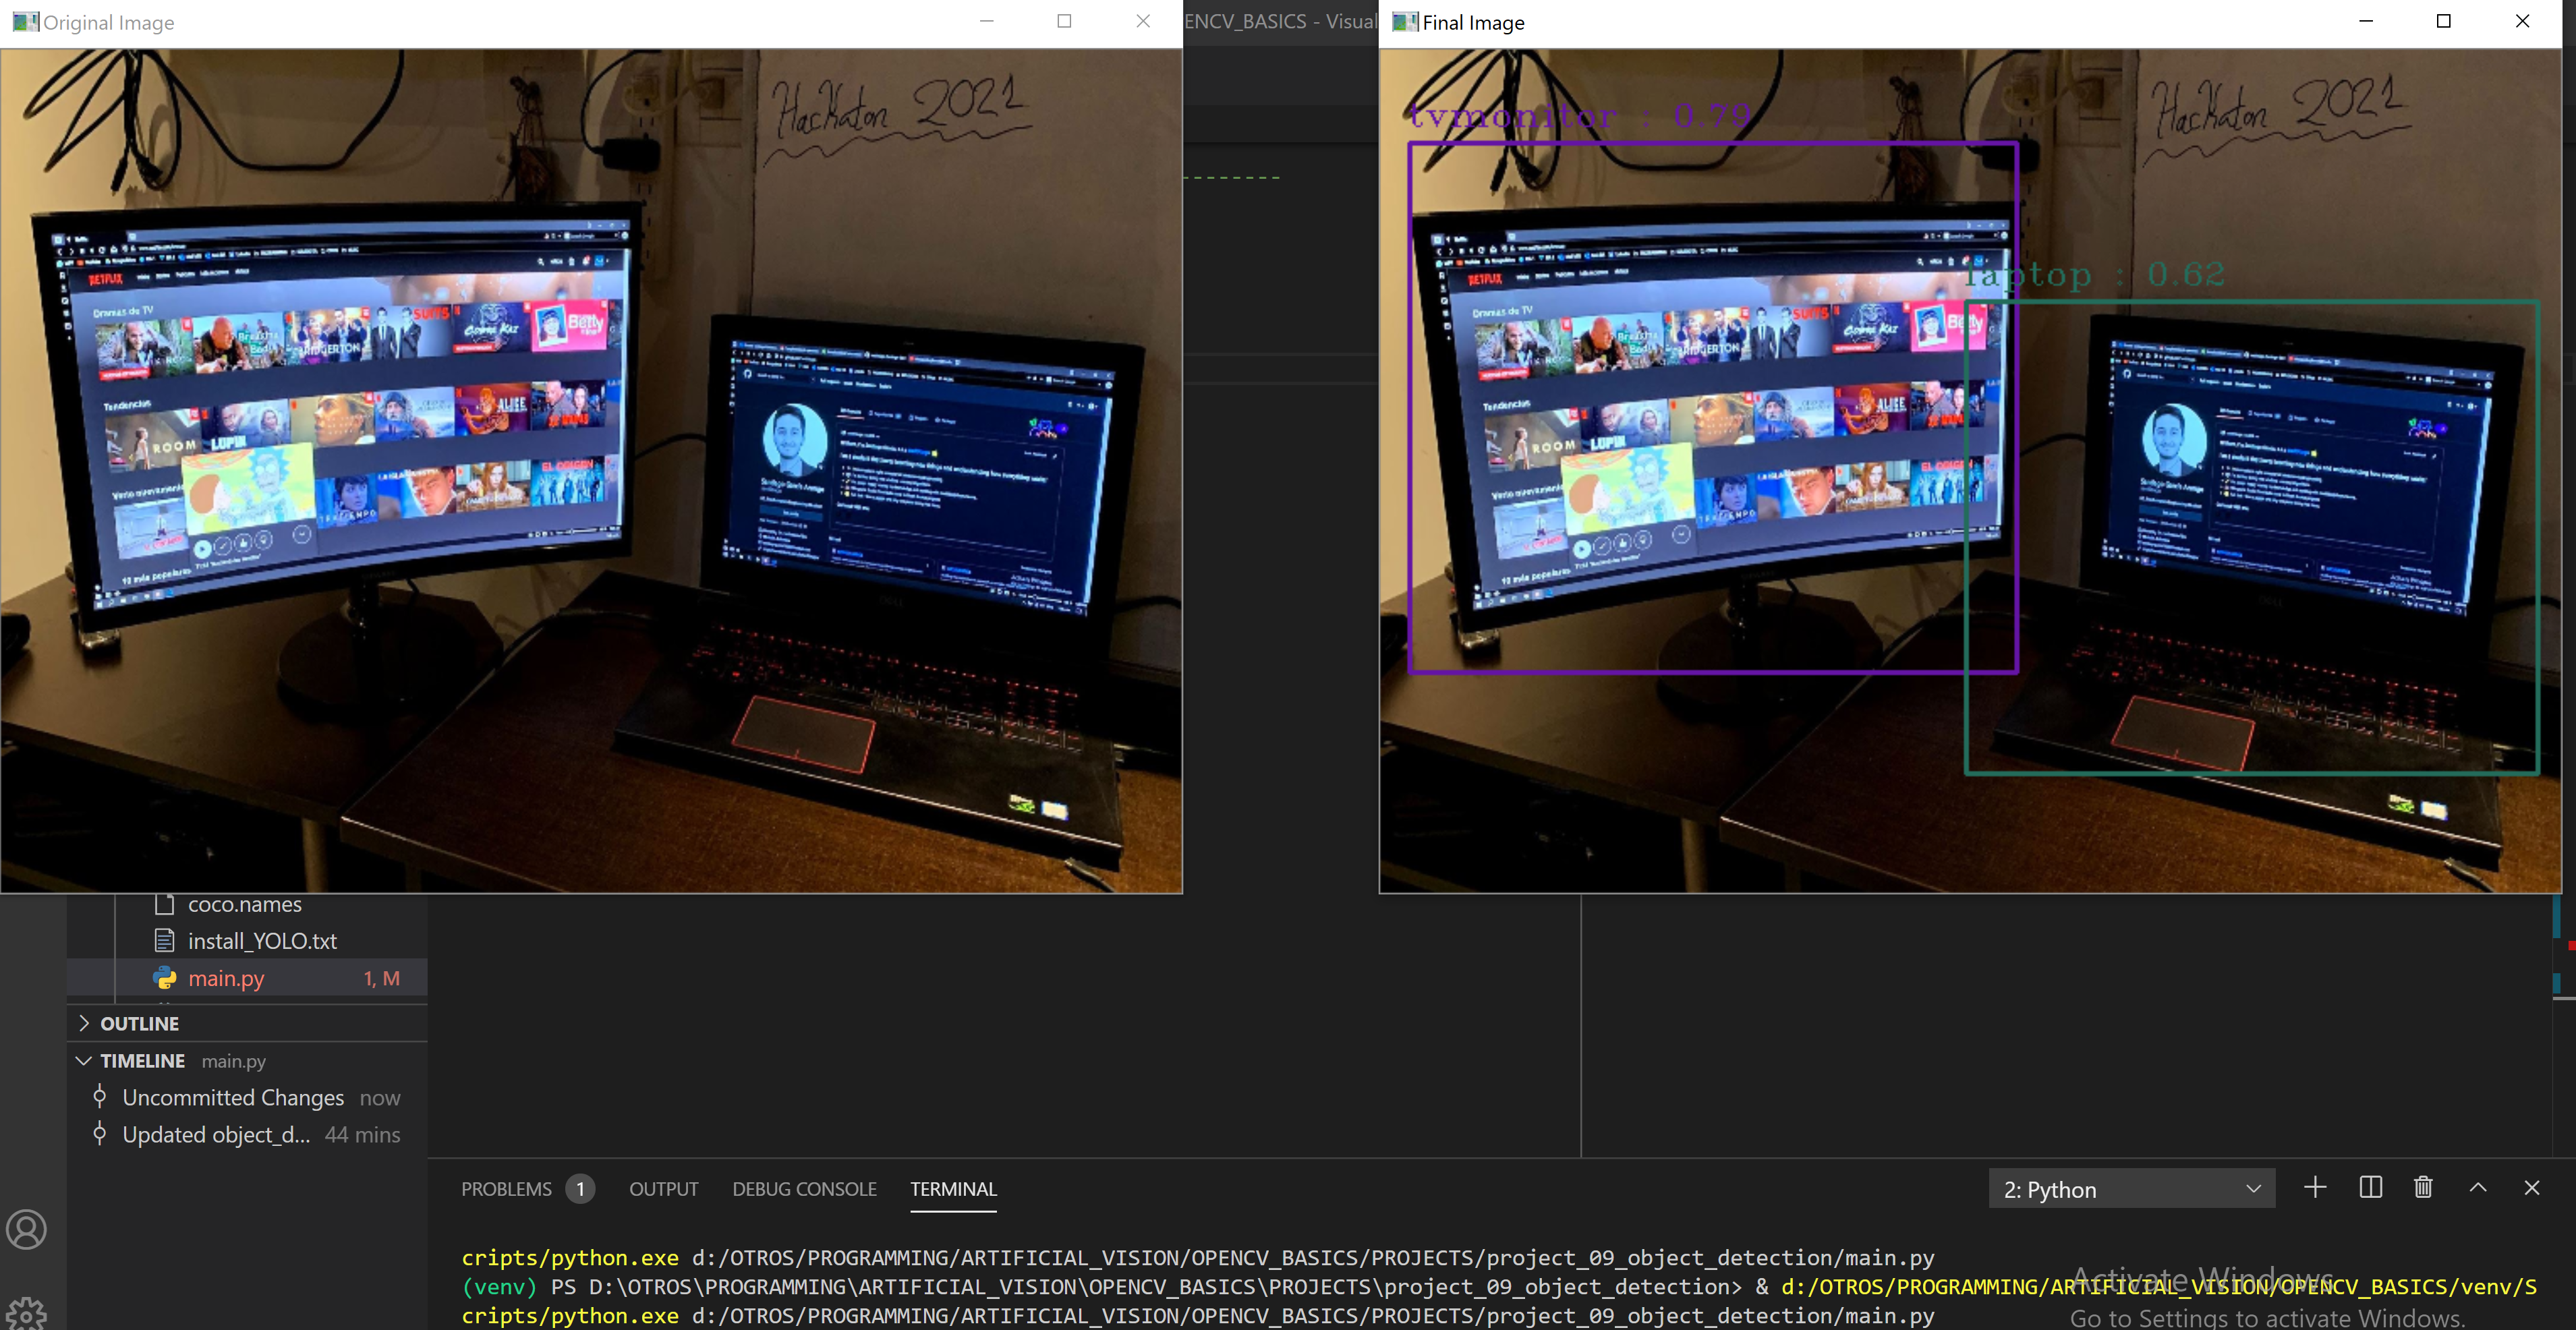
Task: Split the terminal panel
Action: pos(2370,1188)
